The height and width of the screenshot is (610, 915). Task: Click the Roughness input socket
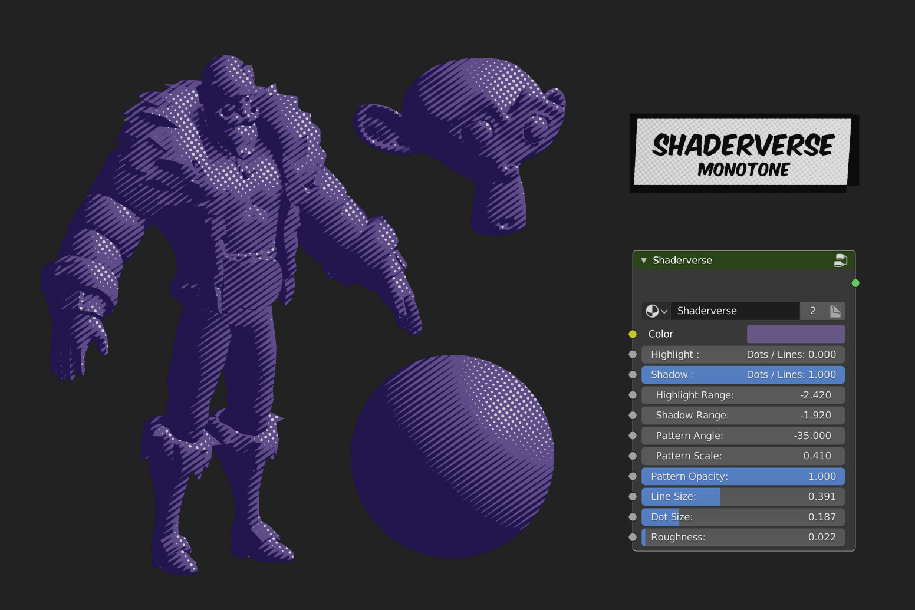[633, 538]
